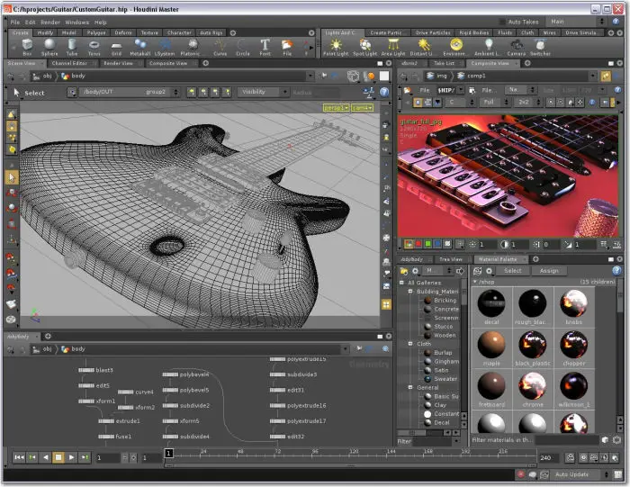Click the Select arrow tool in viewport sidebar
630x487 pixels.
point(12,177)
